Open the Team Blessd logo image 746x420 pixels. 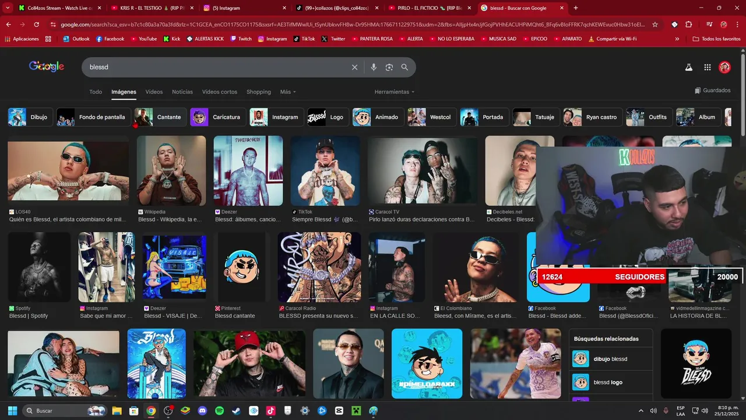point(696,363)
